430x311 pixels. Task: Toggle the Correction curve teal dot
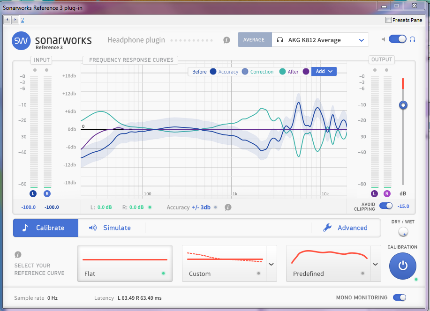tap(282, 72)
